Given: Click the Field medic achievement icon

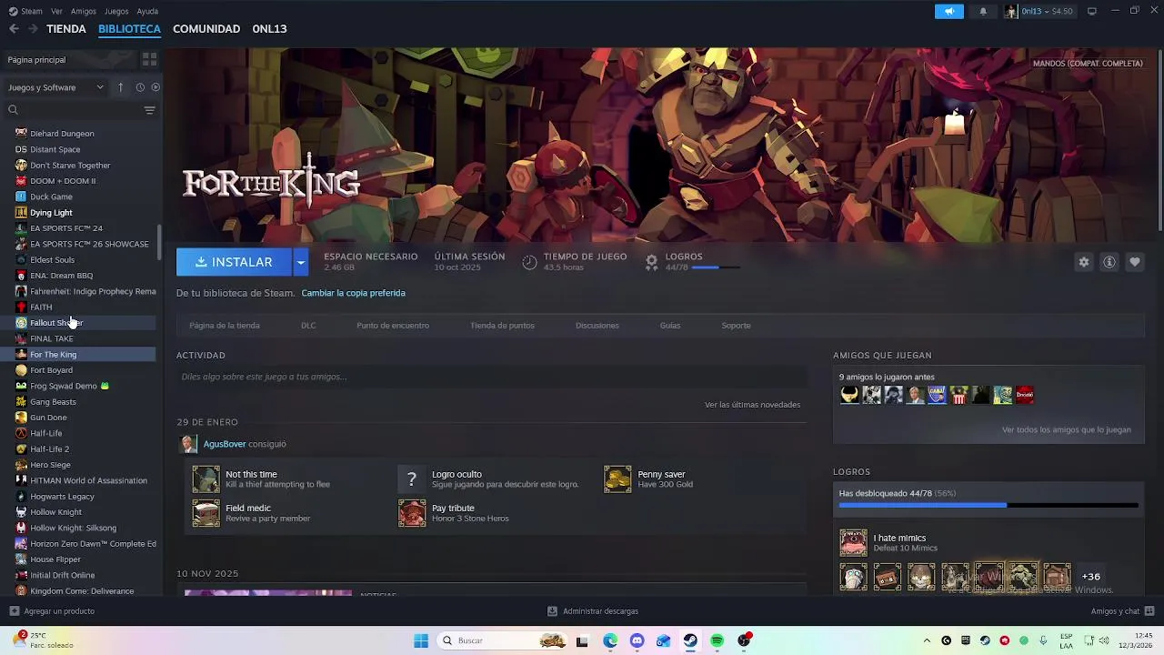Looking at the screenshot, I should 206,513.
